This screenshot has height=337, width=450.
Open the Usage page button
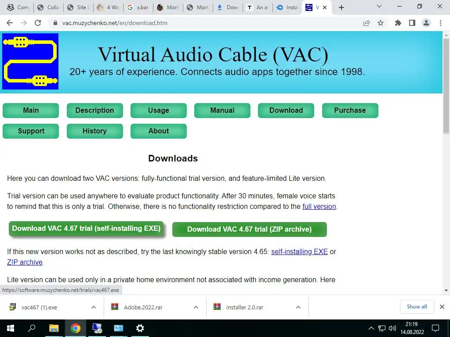[x=158, y=110]
